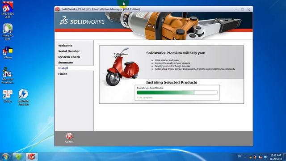The height and width of the screenshot is (161, 286).
Task: Show hidden system tray icons arrow
Action: 245,157
